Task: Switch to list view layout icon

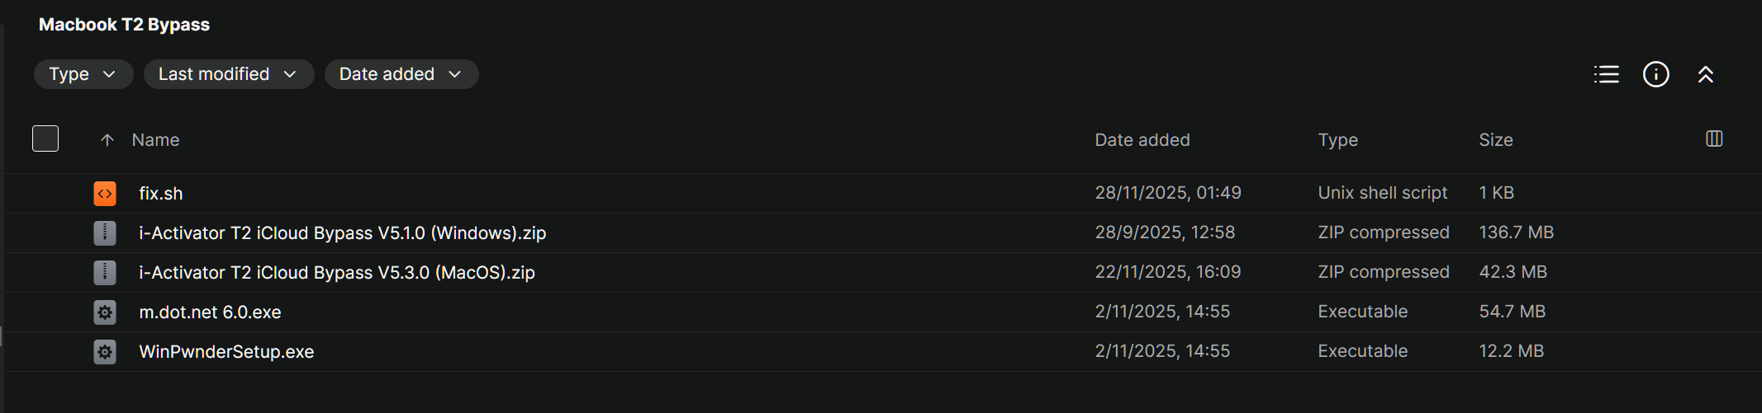Action: pyautogui.click(x=1606, y=74)
